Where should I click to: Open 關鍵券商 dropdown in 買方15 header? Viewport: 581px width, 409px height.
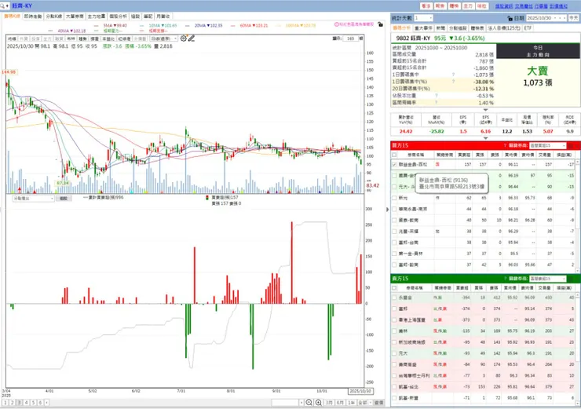[x=547, y=145]
